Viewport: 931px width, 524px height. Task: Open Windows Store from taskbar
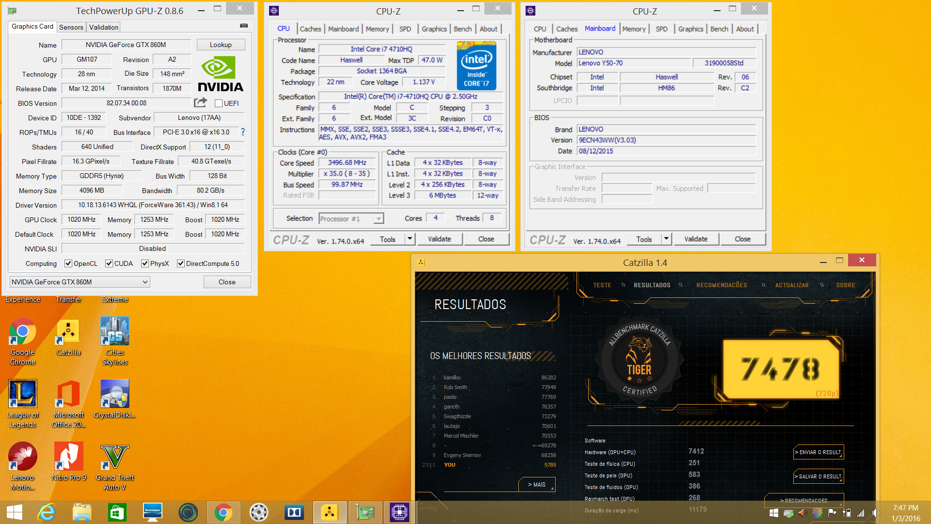tap(117, 512)
